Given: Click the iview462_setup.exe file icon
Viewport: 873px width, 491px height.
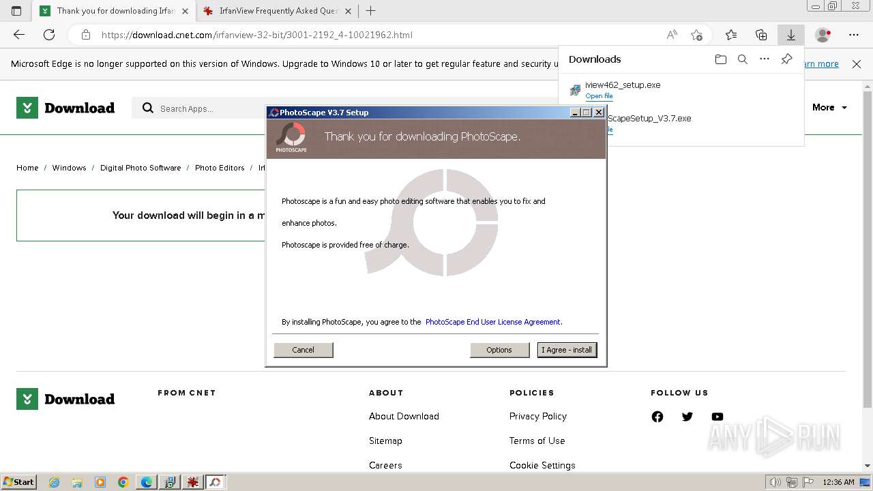Looking at the screenshot, I should click(x=575, y=90).
